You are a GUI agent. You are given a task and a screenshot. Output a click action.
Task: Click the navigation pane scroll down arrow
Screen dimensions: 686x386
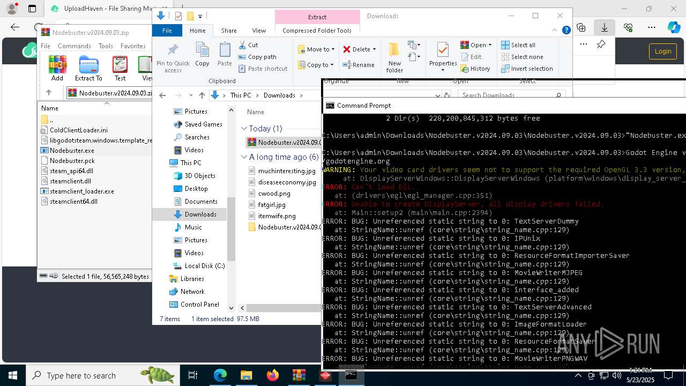(232, 308)
